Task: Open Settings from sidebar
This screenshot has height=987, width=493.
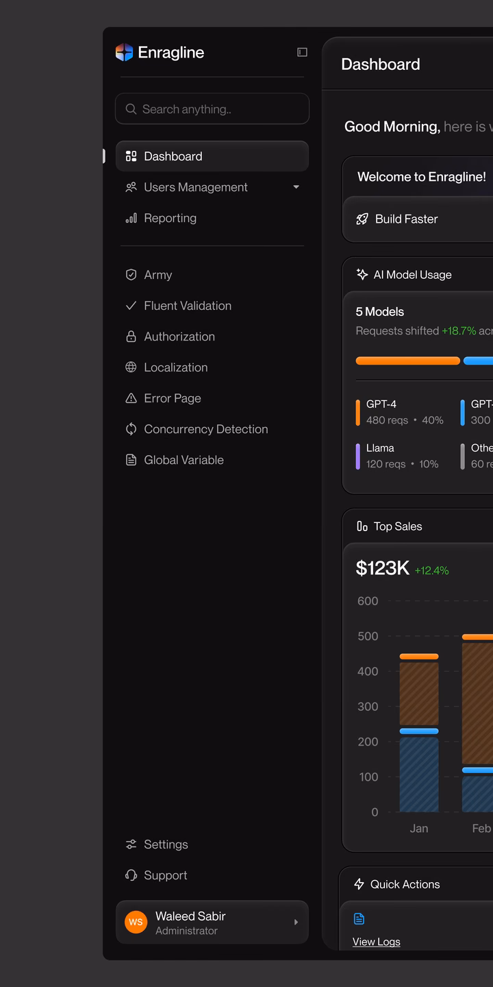Action: point(212,844)
